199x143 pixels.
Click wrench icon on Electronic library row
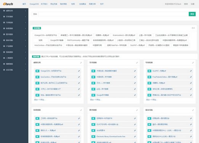(x=135, y=137)
